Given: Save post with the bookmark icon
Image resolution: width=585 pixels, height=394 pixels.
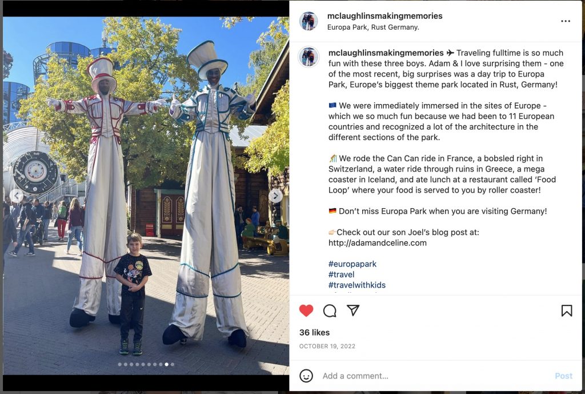Looking at the screenshot, I should pos(567,311).
